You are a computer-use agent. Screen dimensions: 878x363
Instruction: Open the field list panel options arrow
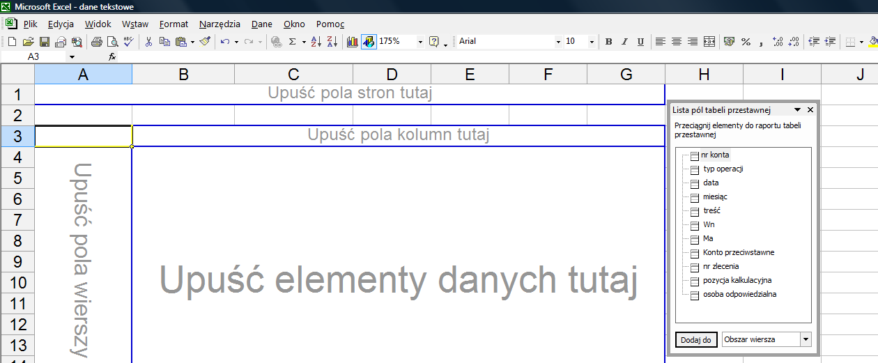coord(797,110)
